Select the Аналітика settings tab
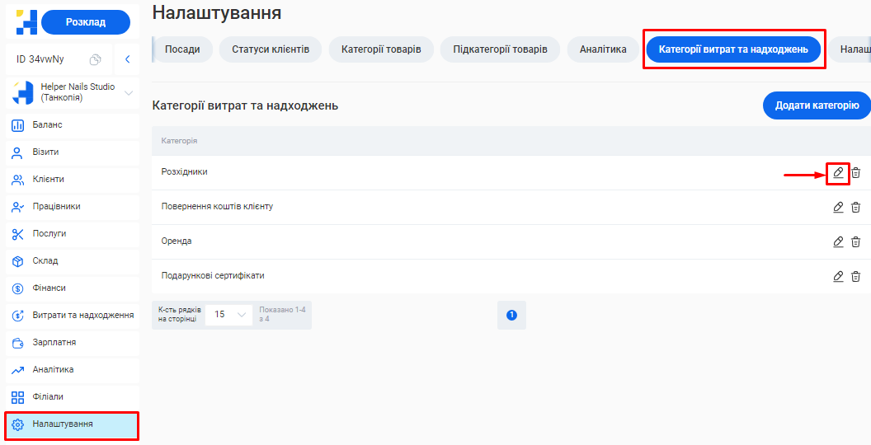The image size is (871, 445). [x=603, y=49]
